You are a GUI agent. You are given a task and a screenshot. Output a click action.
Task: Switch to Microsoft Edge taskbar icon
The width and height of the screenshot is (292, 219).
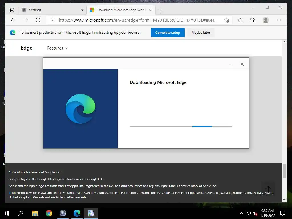click(77, 213)
